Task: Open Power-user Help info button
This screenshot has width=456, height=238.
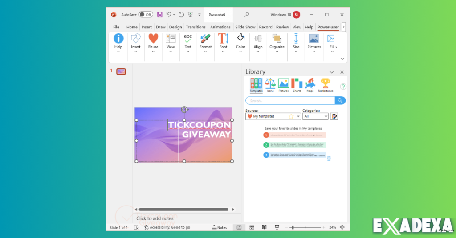Action: coord(118,43)
